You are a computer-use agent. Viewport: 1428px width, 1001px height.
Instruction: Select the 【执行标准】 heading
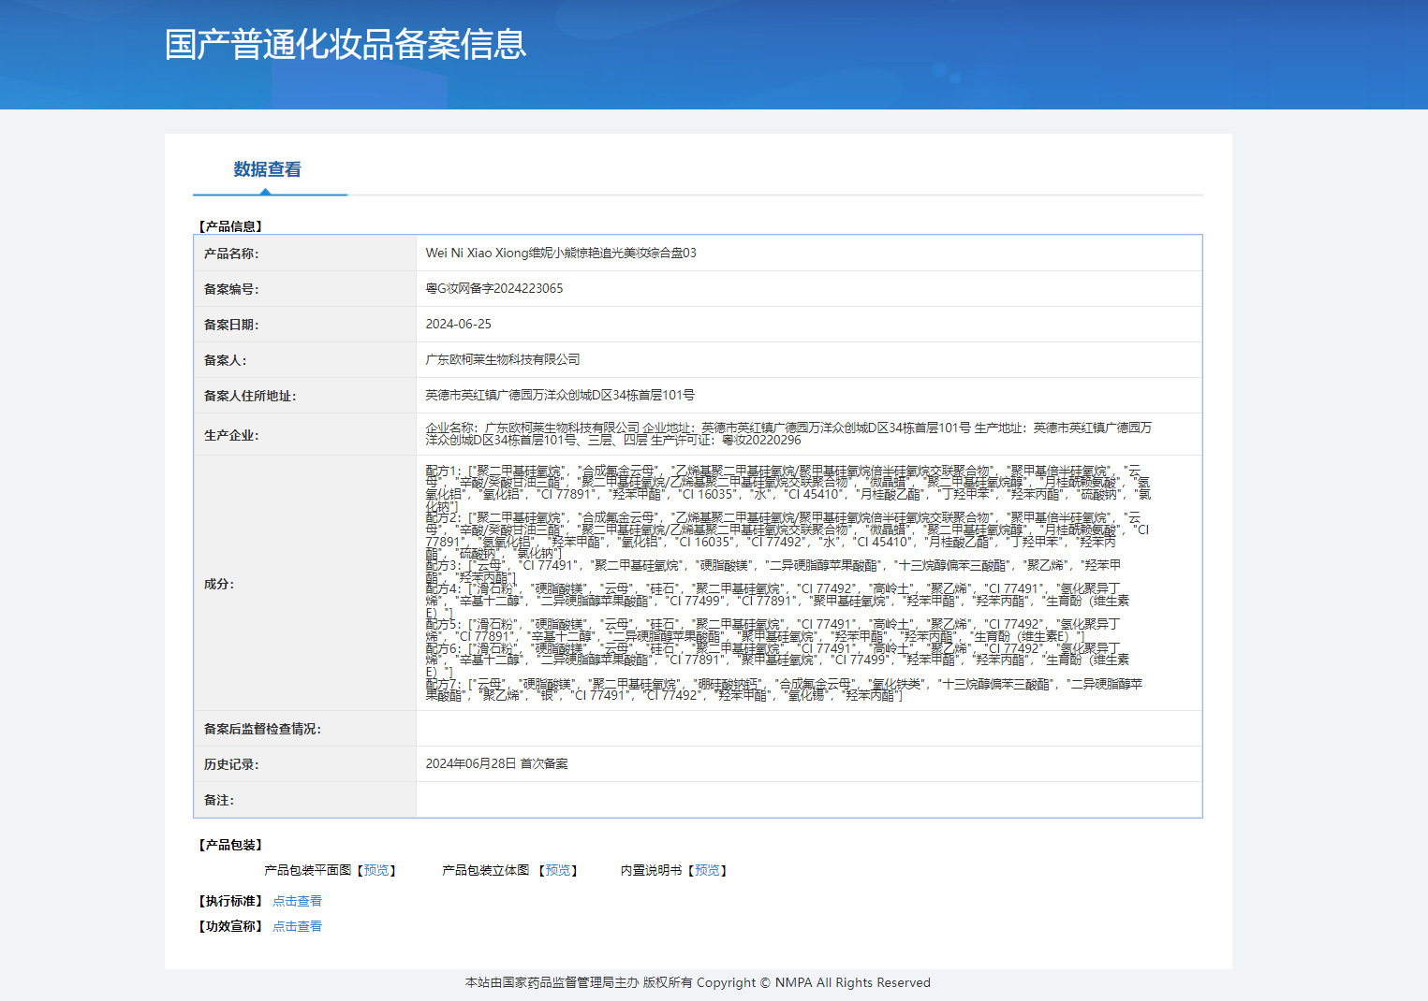point(230,901)
